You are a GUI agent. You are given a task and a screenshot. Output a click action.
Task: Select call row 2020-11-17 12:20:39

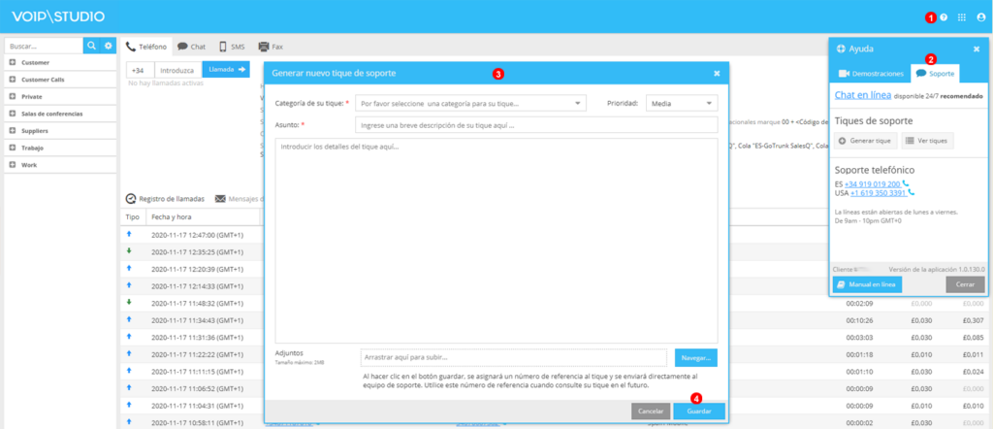(x=196, y=269)
